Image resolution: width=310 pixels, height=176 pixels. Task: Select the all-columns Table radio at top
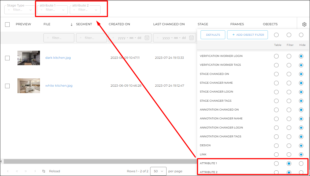276,35
